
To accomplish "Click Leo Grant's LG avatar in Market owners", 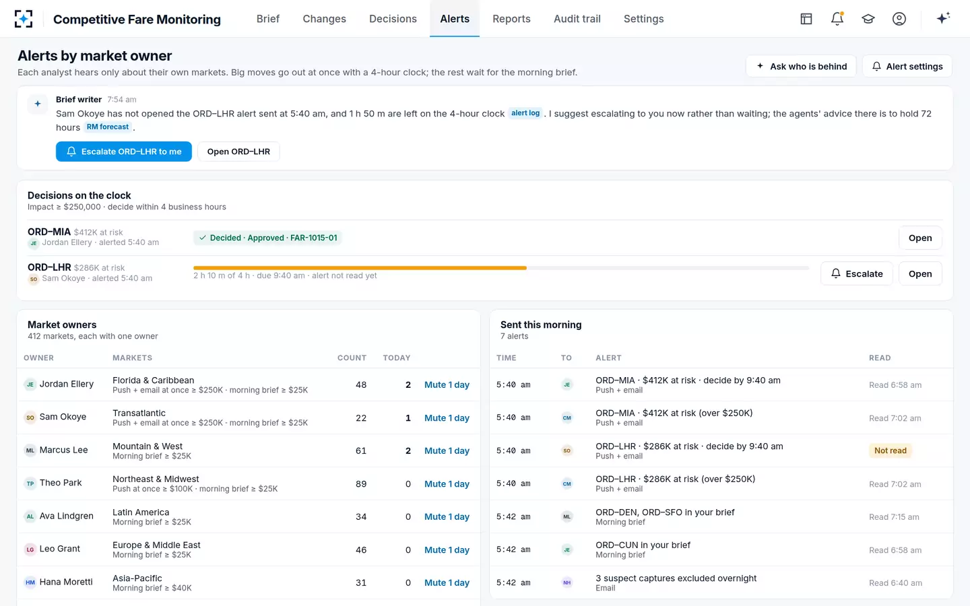I will tap(30, 549).
